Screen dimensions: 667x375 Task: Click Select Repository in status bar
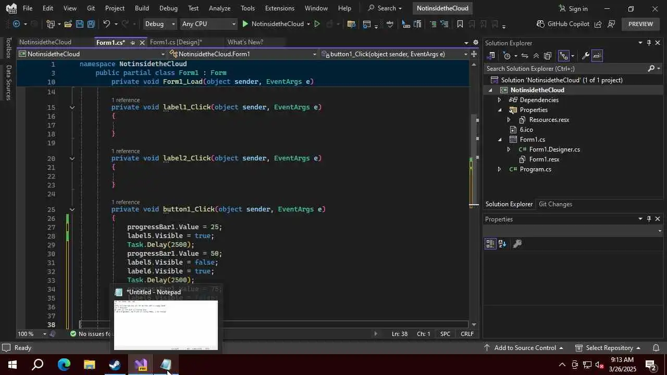click(607, 348)
